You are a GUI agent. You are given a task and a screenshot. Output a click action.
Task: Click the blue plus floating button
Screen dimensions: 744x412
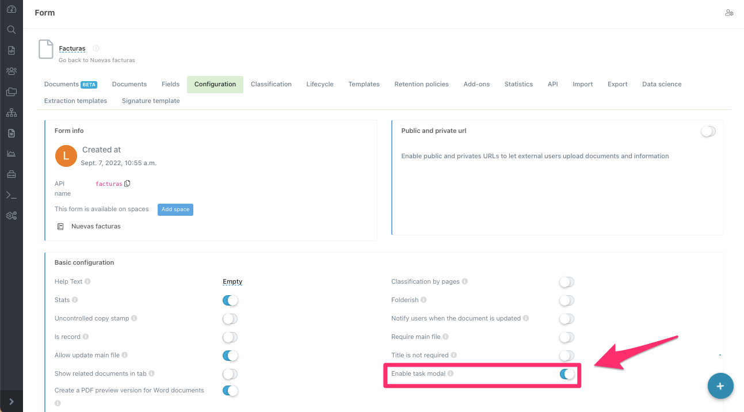point(720,386)
